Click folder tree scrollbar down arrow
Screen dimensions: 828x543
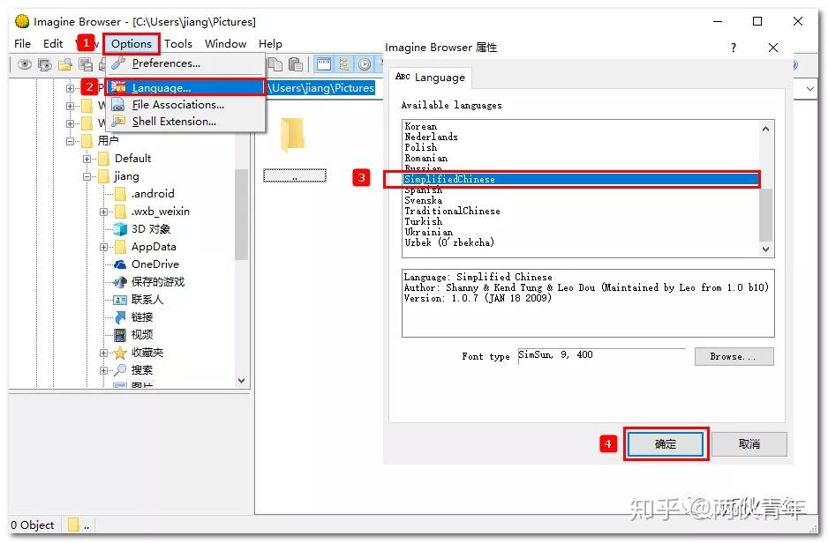pyautogui.click(x=241, y=380)
